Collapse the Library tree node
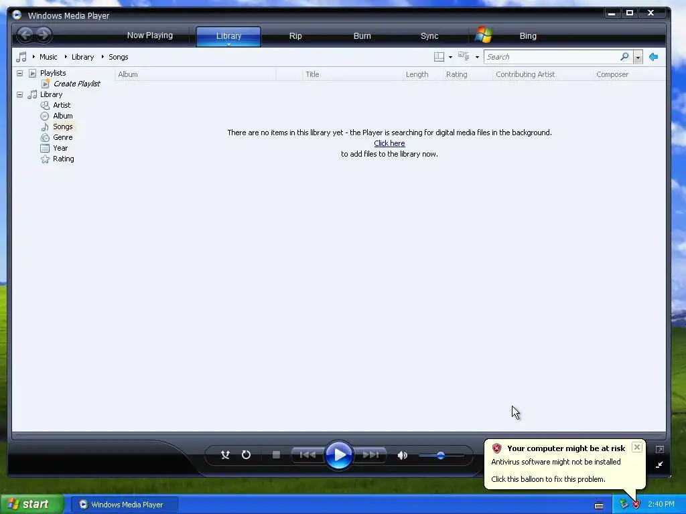 click(19, 94)
